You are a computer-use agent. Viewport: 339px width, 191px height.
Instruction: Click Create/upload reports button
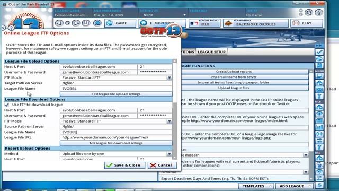234,72
